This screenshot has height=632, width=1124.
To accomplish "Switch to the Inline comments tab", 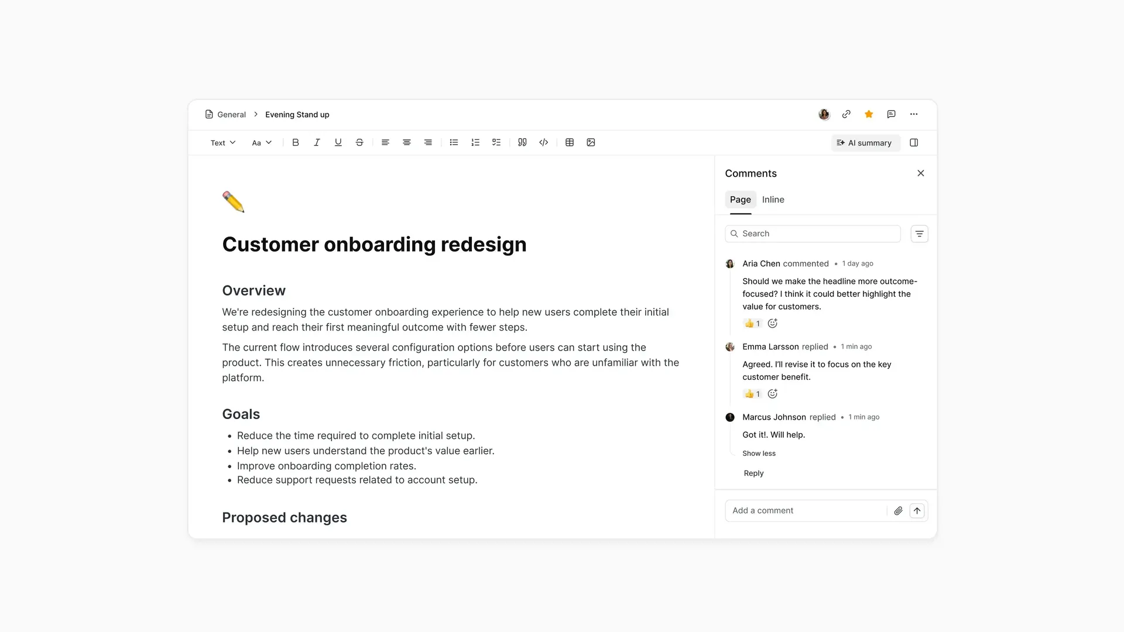I will click(x=773, y=200).
